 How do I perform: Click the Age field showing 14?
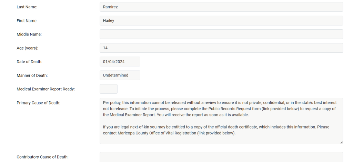coord(221,48)
